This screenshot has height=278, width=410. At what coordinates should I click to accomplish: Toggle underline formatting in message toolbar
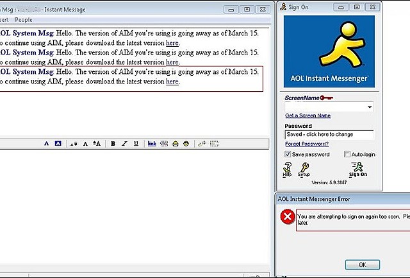tap(136, 144)
